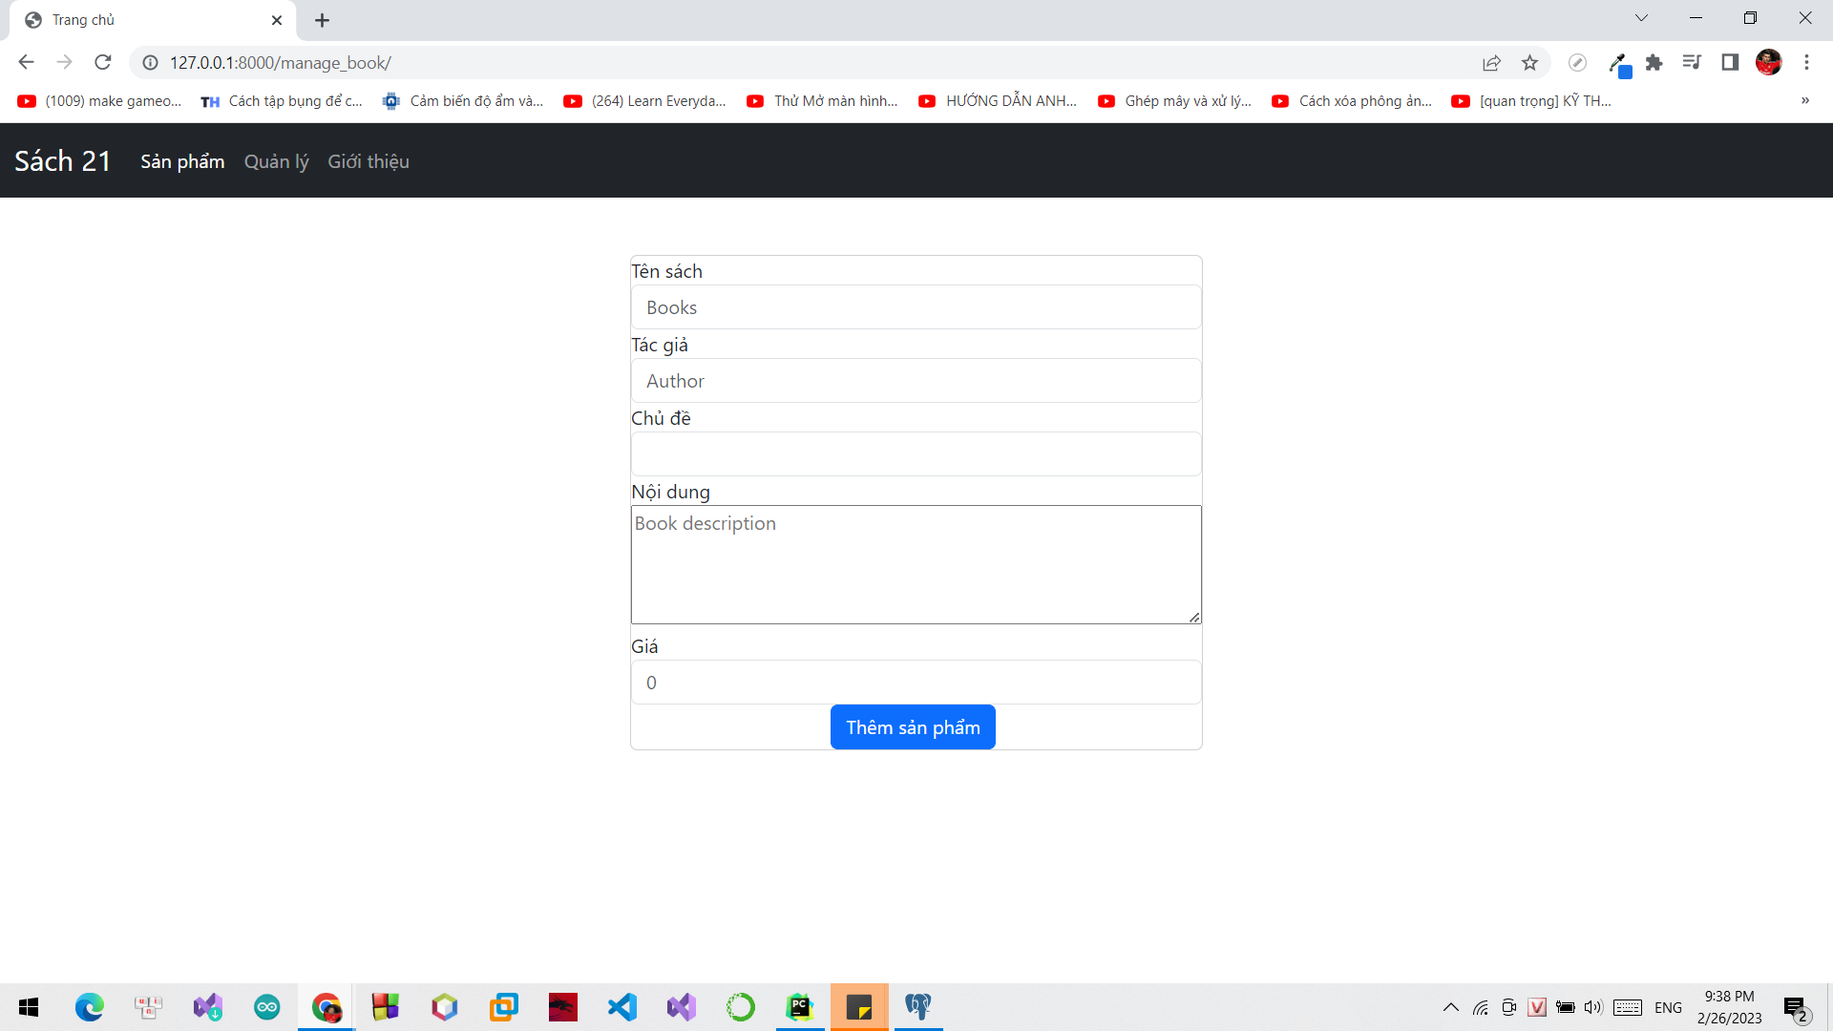This screenshot has width=1833, height=1031.
Task: Open Chrome three-dot menu
Action: tap(1806, 63)
